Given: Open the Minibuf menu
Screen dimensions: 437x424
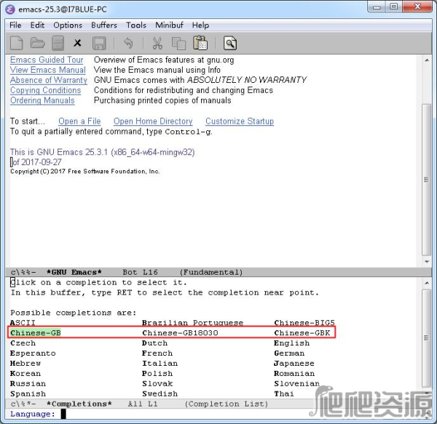Looking at the screenshot, I should point(169,25).
